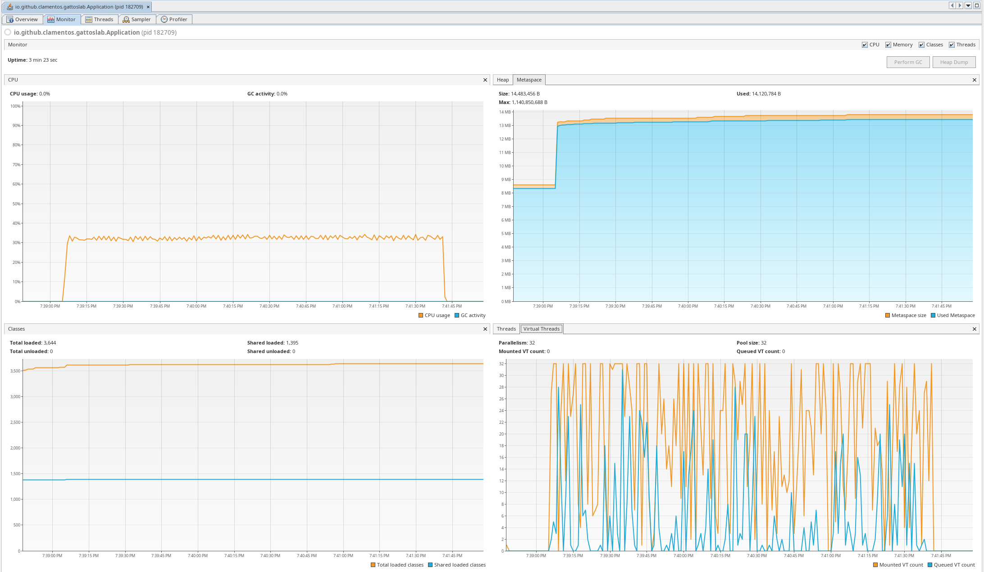Close the Classes graph panel
The image size is (984, 572).
pyautogui.click(x=485, y=329)
